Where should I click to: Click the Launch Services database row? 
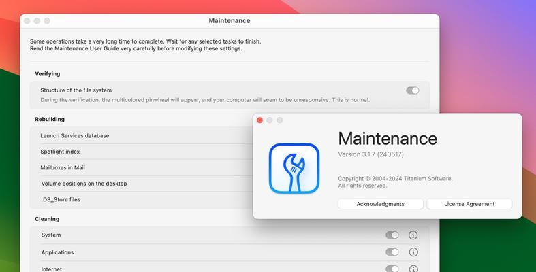[141, 135]
